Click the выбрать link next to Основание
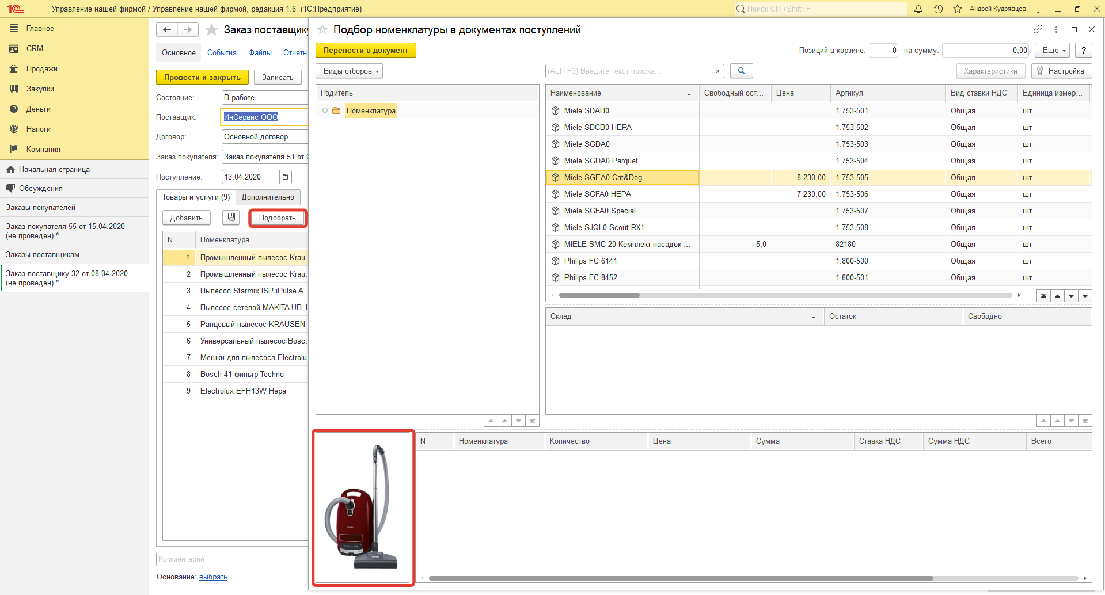Viewport: 1105px width, 595px height. [x=213, y=577]
